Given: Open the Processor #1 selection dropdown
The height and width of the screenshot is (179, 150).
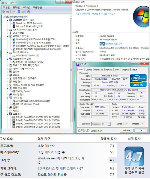Looking at the screenshot, I should 101,124.
